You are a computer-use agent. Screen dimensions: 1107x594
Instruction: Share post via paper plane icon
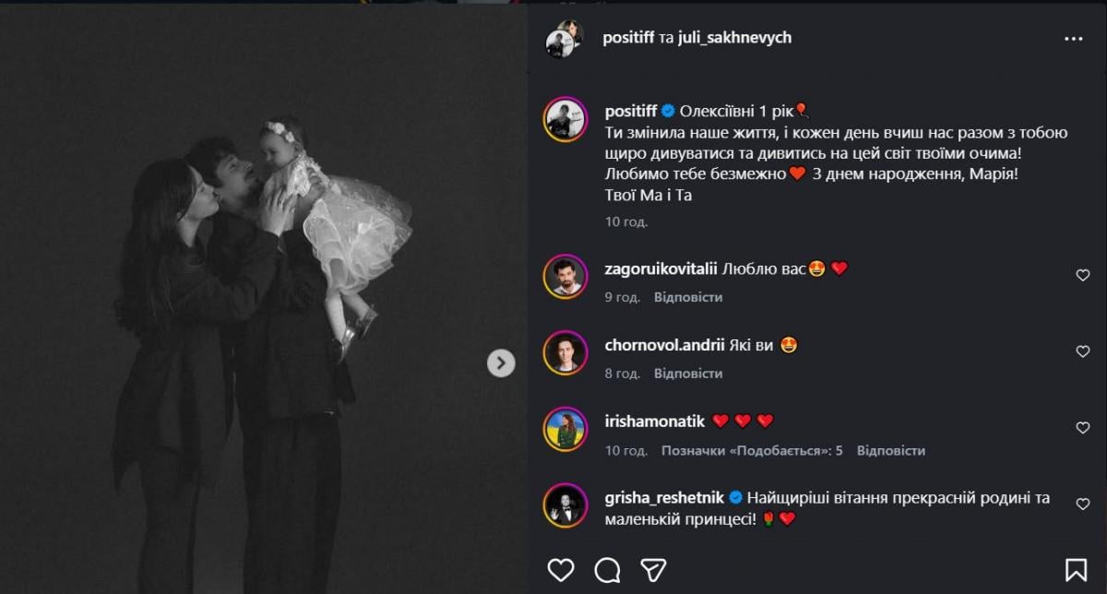pos(653,569)
